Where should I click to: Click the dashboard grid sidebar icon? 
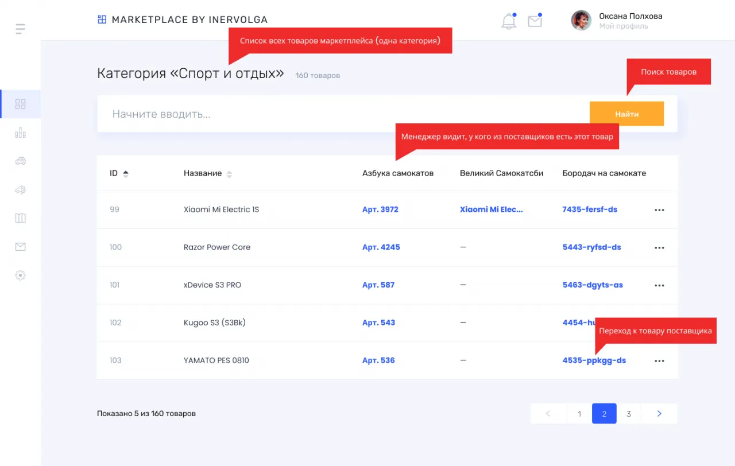[20, 104]
